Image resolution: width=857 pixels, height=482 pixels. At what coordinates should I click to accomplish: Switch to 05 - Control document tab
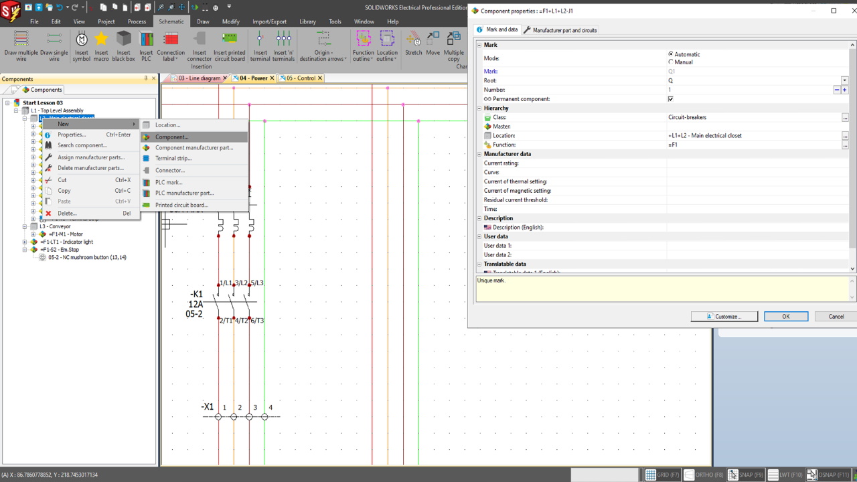click(x=301, y=78)
